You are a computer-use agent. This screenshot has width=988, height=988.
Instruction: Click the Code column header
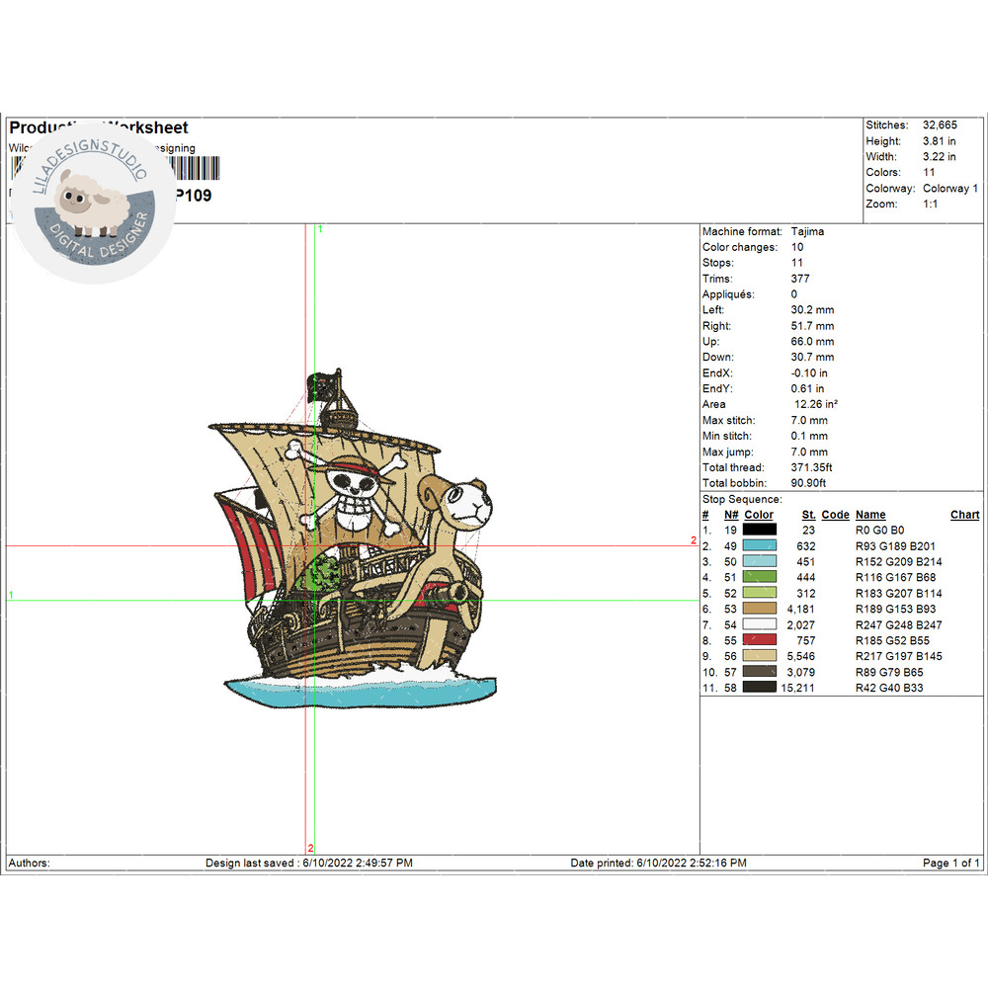tap(835, 515)
